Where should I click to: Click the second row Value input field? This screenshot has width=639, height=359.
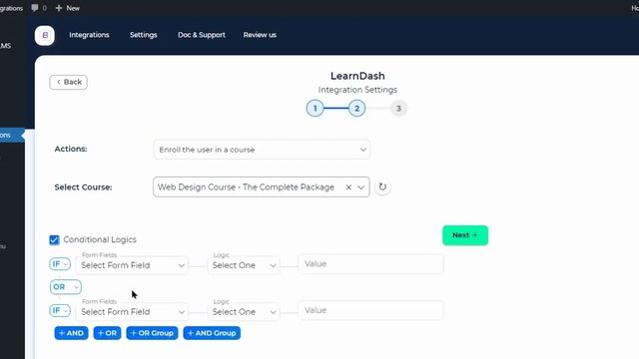[370, 310]
